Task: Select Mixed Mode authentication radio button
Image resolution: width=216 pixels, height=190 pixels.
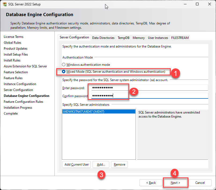Action: click(x=64, y=72)
